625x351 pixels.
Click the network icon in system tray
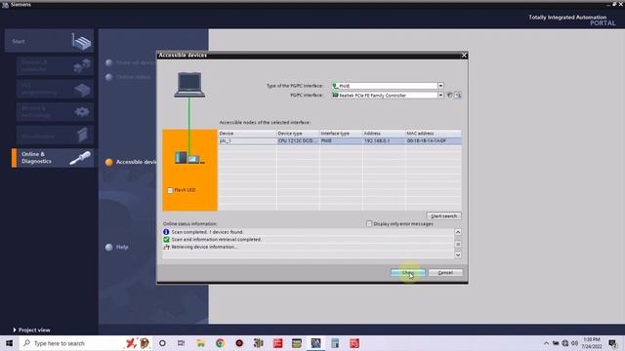point(564,343)
